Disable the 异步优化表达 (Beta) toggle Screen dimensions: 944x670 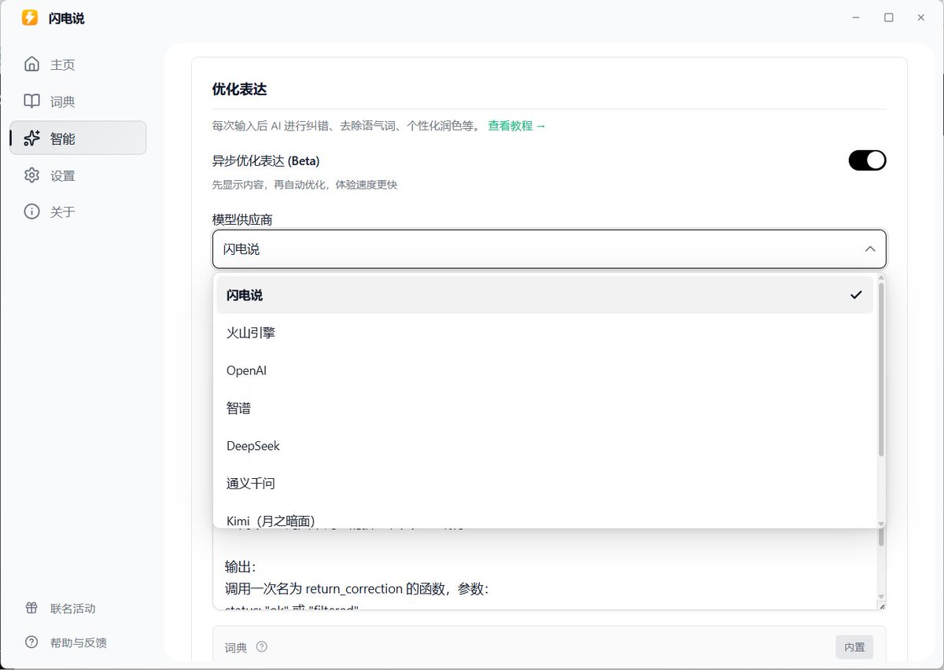(x=867, y=160)
